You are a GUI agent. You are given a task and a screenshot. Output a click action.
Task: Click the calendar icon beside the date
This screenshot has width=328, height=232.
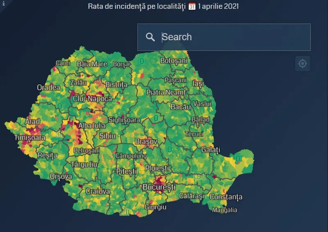point(192,7)
